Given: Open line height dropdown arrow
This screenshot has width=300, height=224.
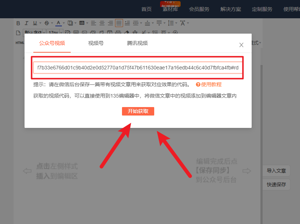Looking at the screenshot, I should pos(176,23).
